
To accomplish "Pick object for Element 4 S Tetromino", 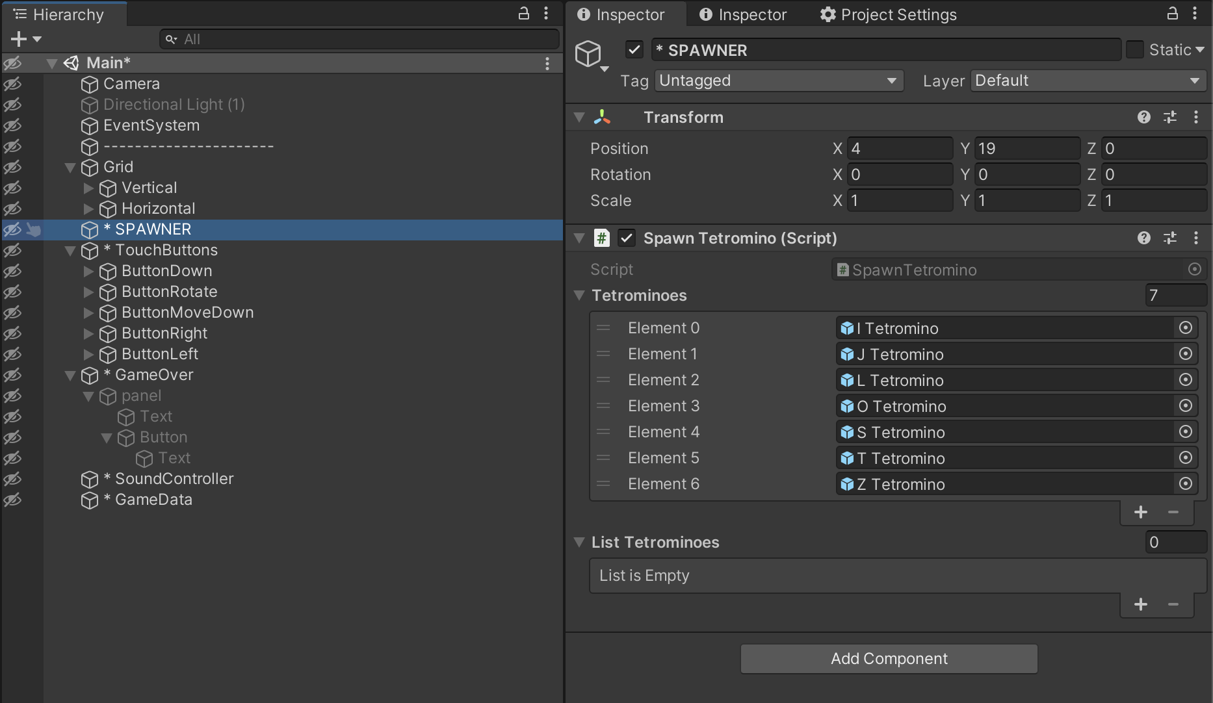I will (x=1186, y=431).
